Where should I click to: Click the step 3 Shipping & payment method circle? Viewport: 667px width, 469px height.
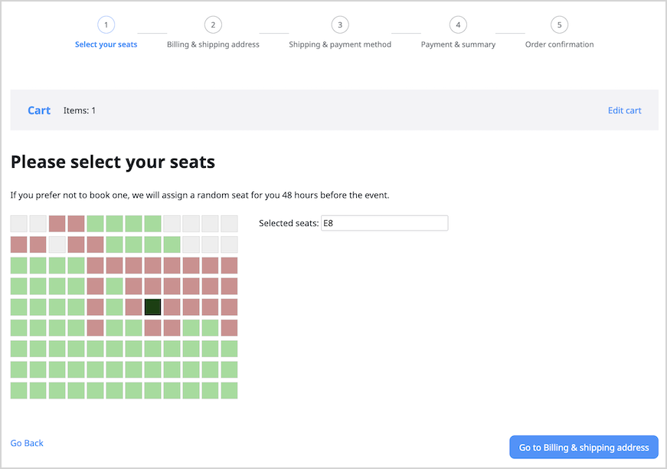(x=339, y=25)
